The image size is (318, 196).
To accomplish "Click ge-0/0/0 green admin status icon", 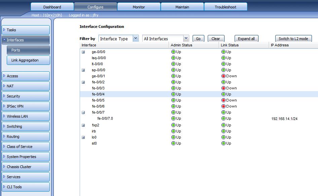I will coord(173,52).
